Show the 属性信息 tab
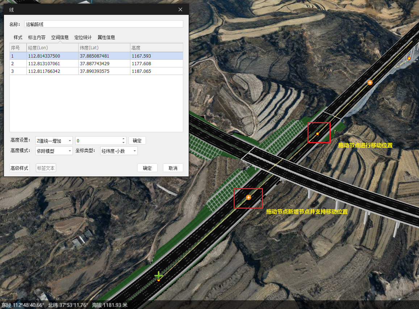Screen dimensions: 419x309 [106, 37]
